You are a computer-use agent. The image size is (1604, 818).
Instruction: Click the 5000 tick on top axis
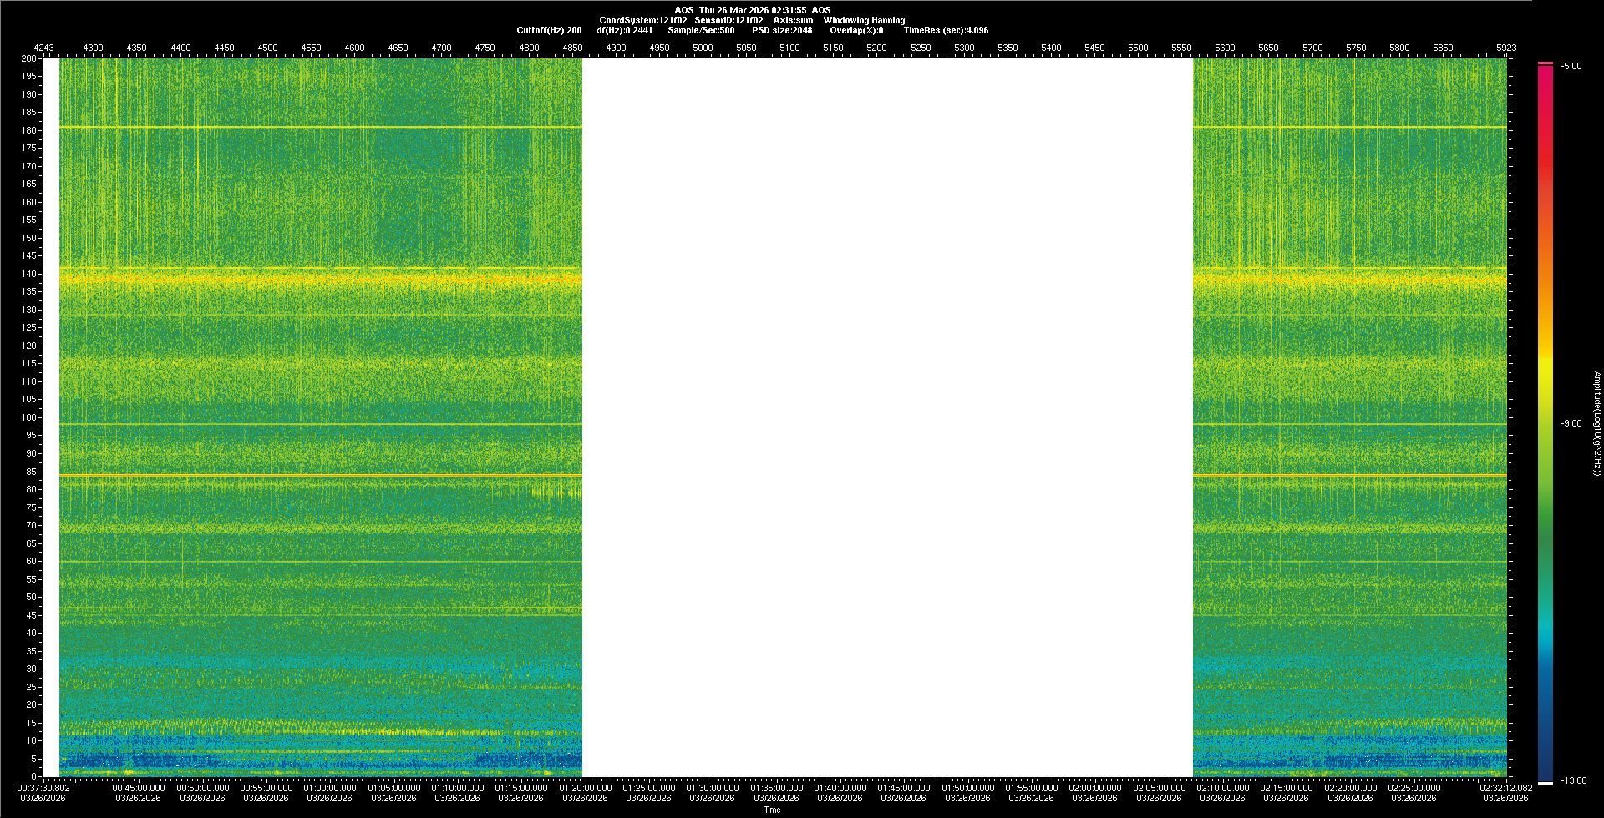(x=703, y=48)
